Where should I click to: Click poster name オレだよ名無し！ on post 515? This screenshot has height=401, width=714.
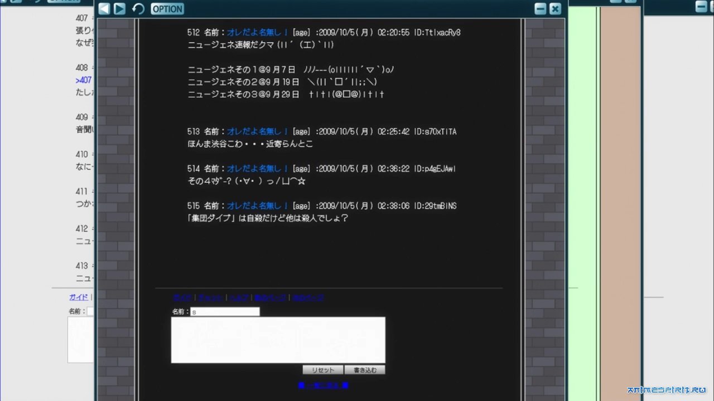tap(257, 206)
